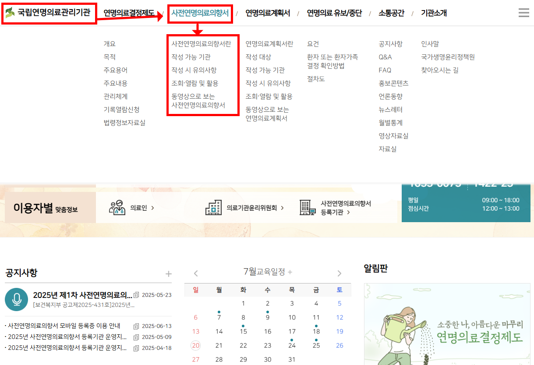Select July 7 on the calendar
Screen dimensions: 534x365
[x=219, y=317]
